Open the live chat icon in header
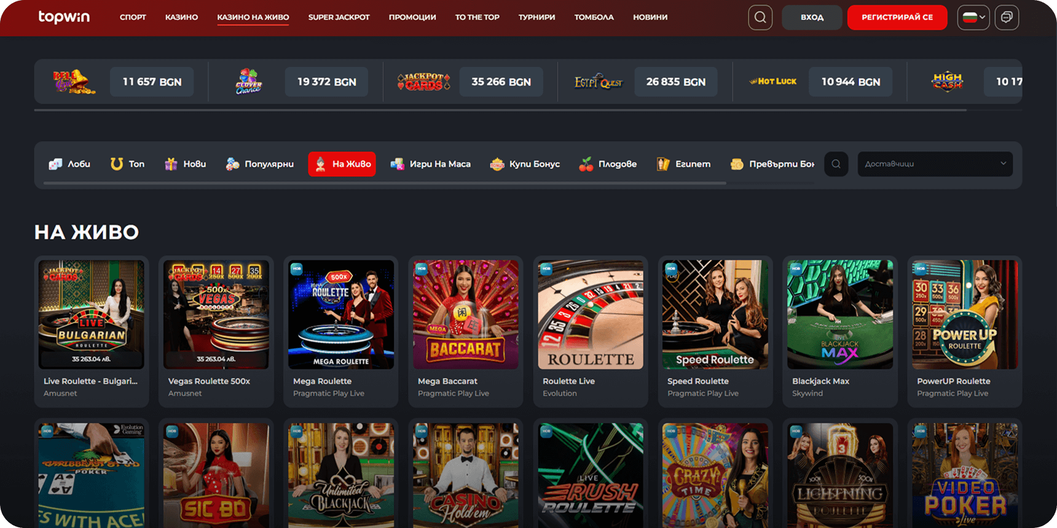1057x528 pixels. [x=1006, y=17]
